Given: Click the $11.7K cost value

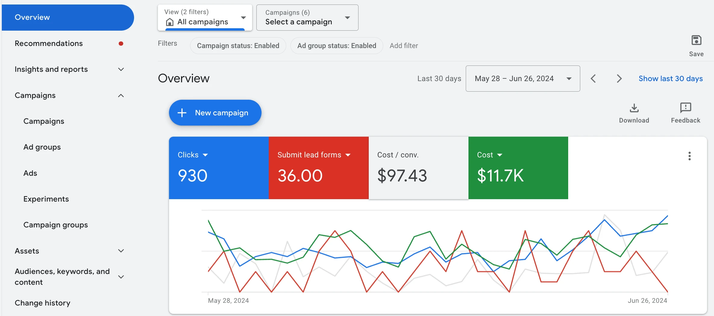Looking at the screenshot, I should coord(500,176).
